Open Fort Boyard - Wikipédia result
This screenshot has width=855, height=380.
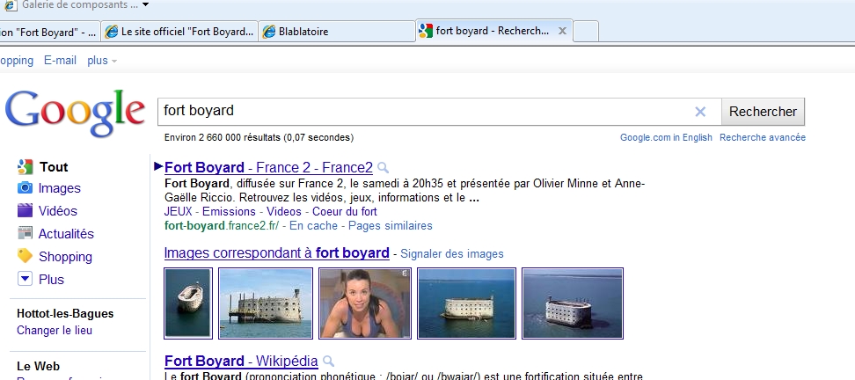tap(241, 361)
